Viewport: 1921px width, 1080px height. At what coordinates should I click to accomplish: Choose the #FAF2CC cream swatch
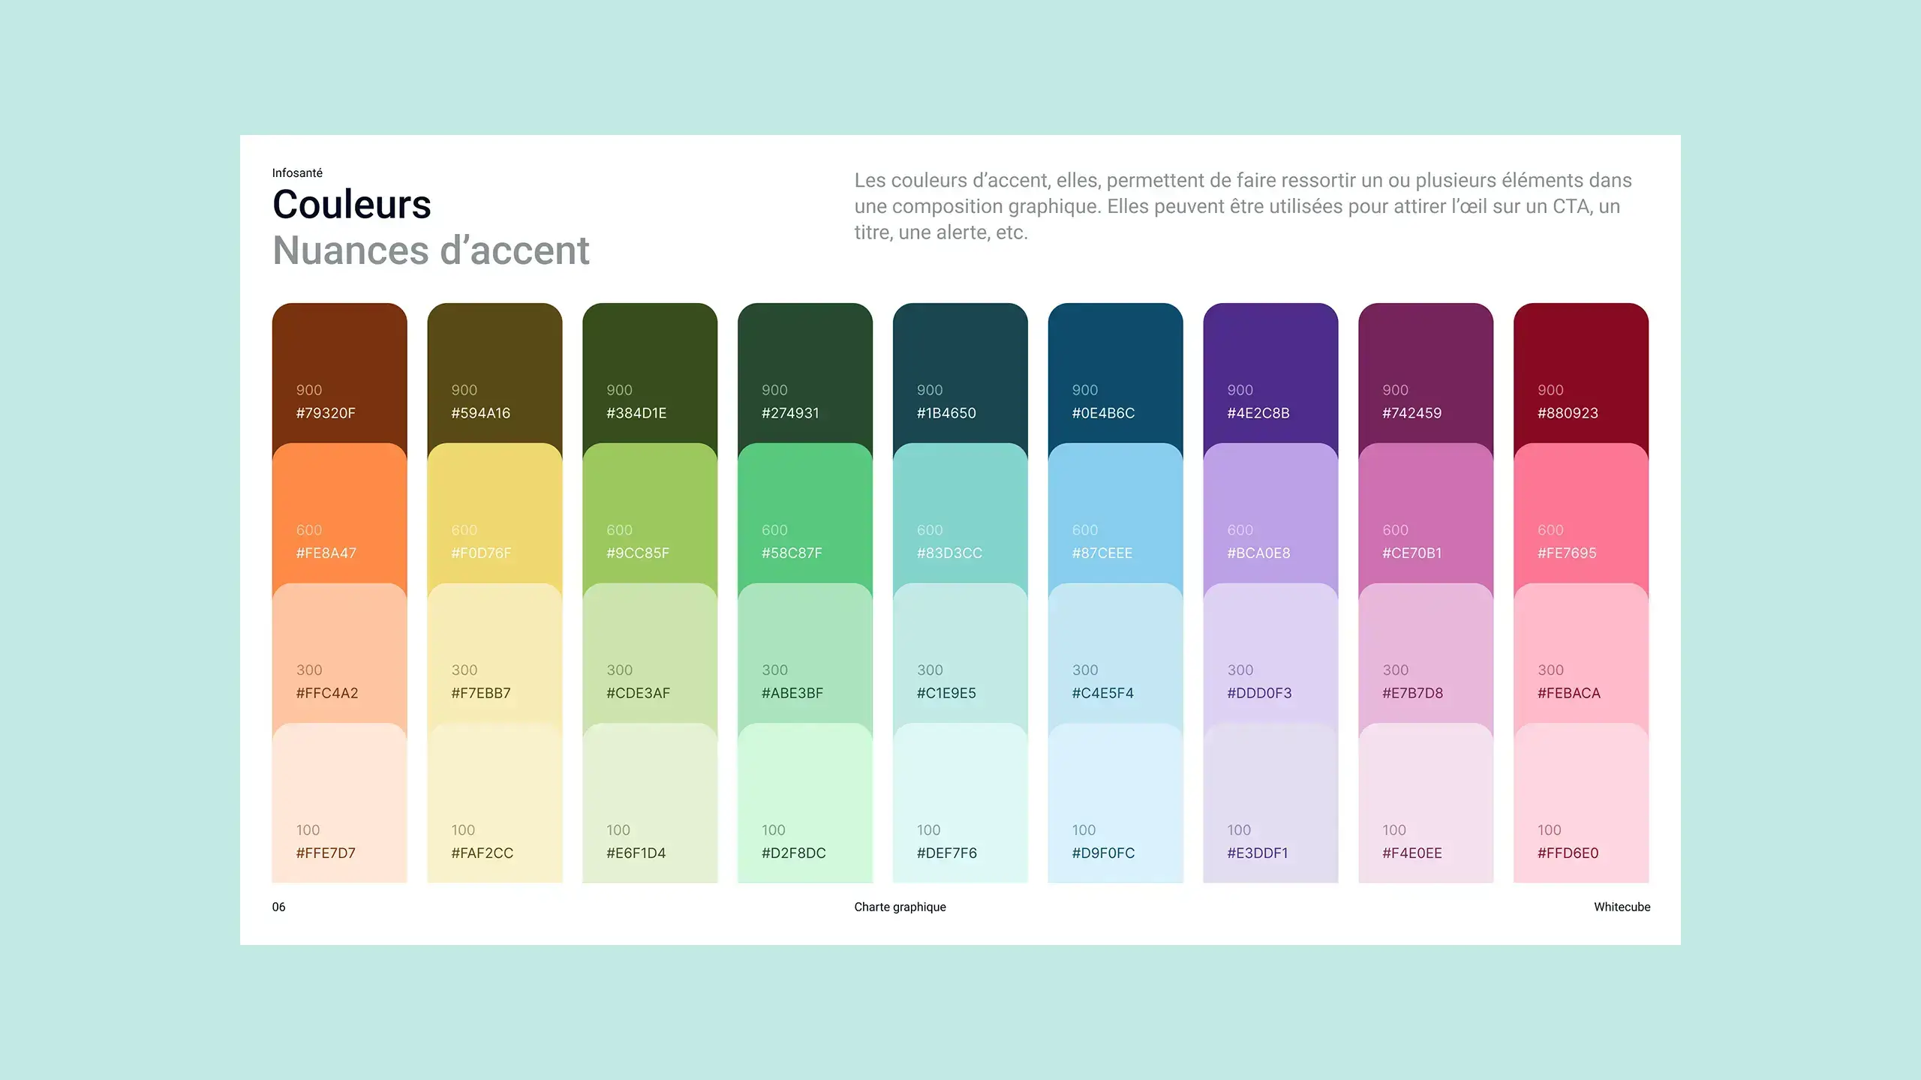point(495,803)
